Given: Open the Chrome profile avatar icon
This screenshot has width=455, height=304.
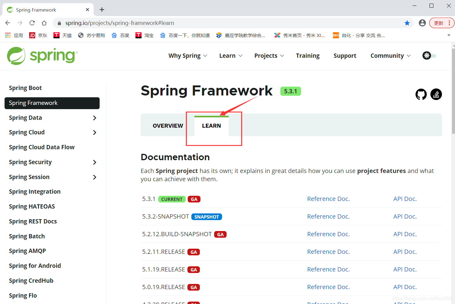Looking at the screenshot, I should click(422, 23).
